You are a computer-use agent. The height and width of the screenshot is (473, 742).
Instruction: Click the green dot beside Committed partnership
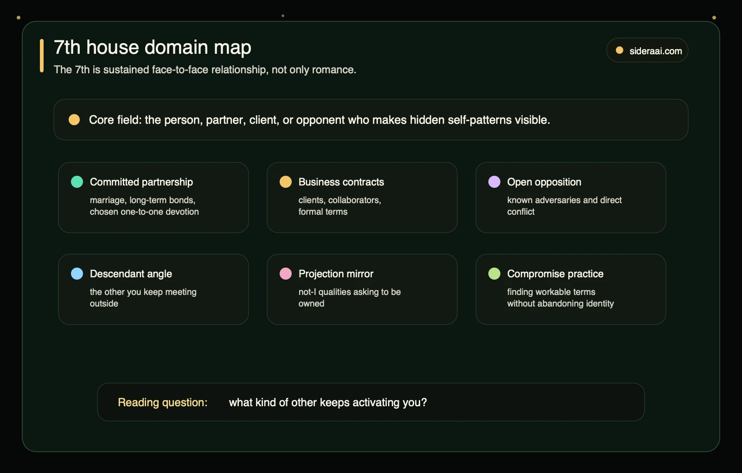click(x=77, y=182)
